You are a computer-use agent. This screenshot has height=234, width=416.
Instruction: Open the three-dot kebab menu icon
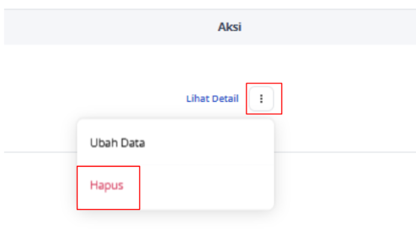(x=261, y=99)
